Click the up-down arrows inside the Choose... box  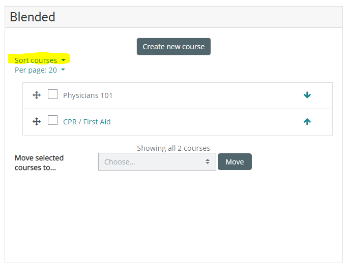208,162
